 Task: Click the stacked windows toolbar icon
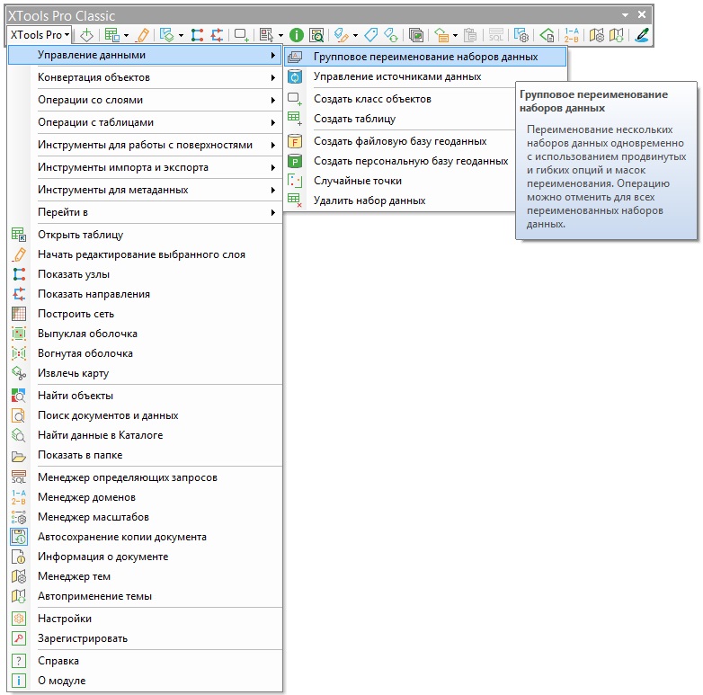pos(416,34)
